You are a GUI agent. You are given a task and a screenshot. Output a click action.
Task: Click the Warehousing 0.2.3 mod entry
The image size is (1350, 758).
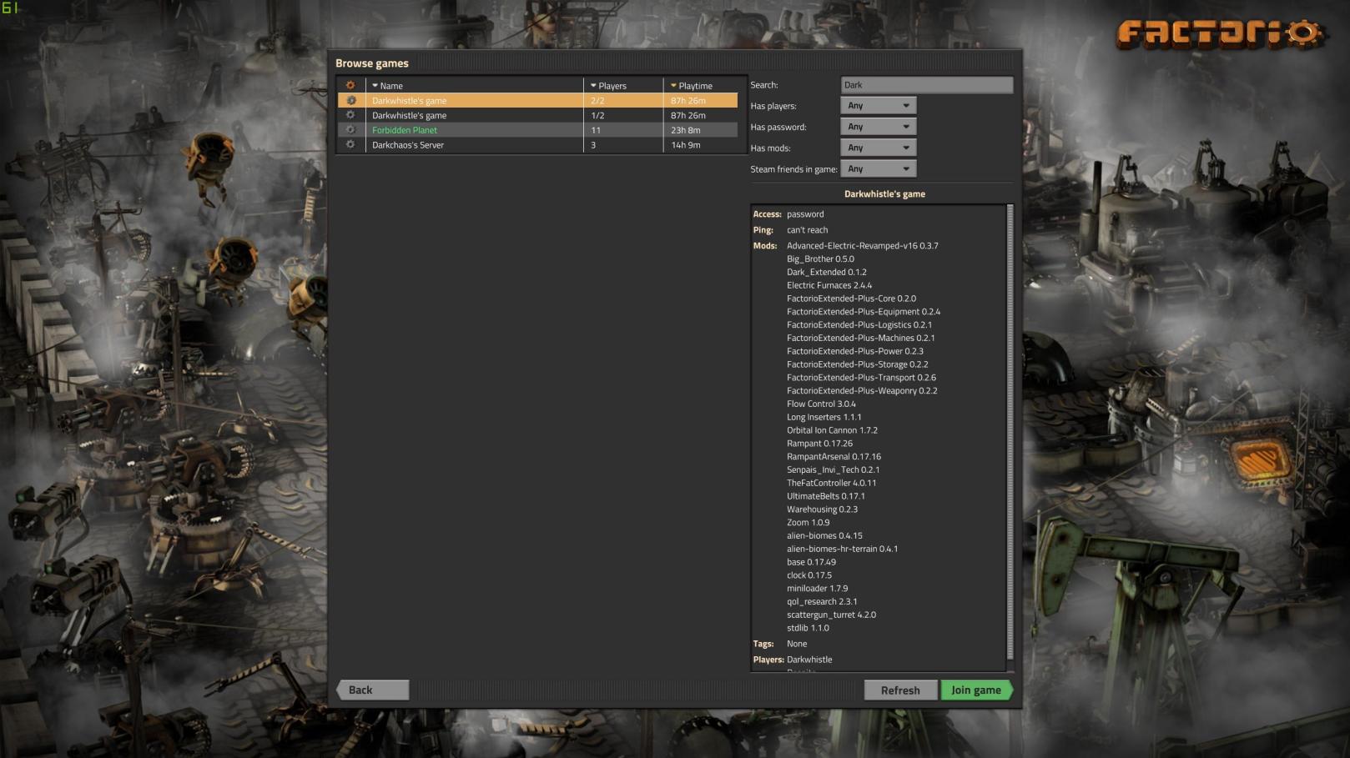pos(822,510)
